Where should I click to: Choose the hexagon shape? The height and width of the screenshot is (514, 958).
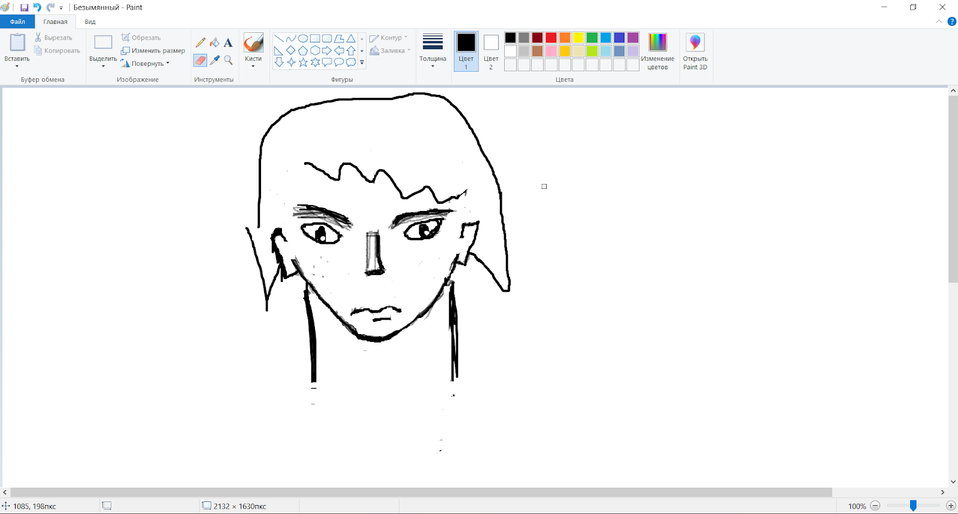tap(315, 50)
